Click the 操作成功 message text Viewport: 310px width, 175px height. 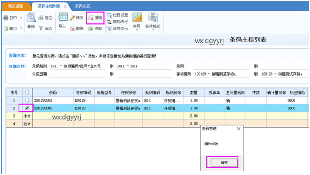(211, 144)
